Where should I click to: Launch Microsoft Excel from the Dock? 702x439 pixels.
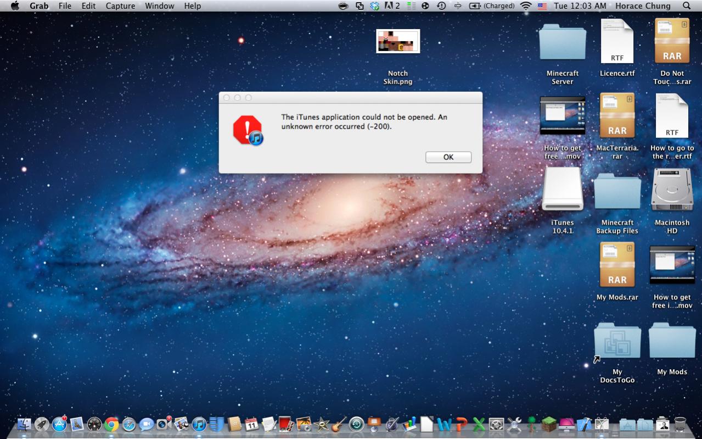pos(479,424)
